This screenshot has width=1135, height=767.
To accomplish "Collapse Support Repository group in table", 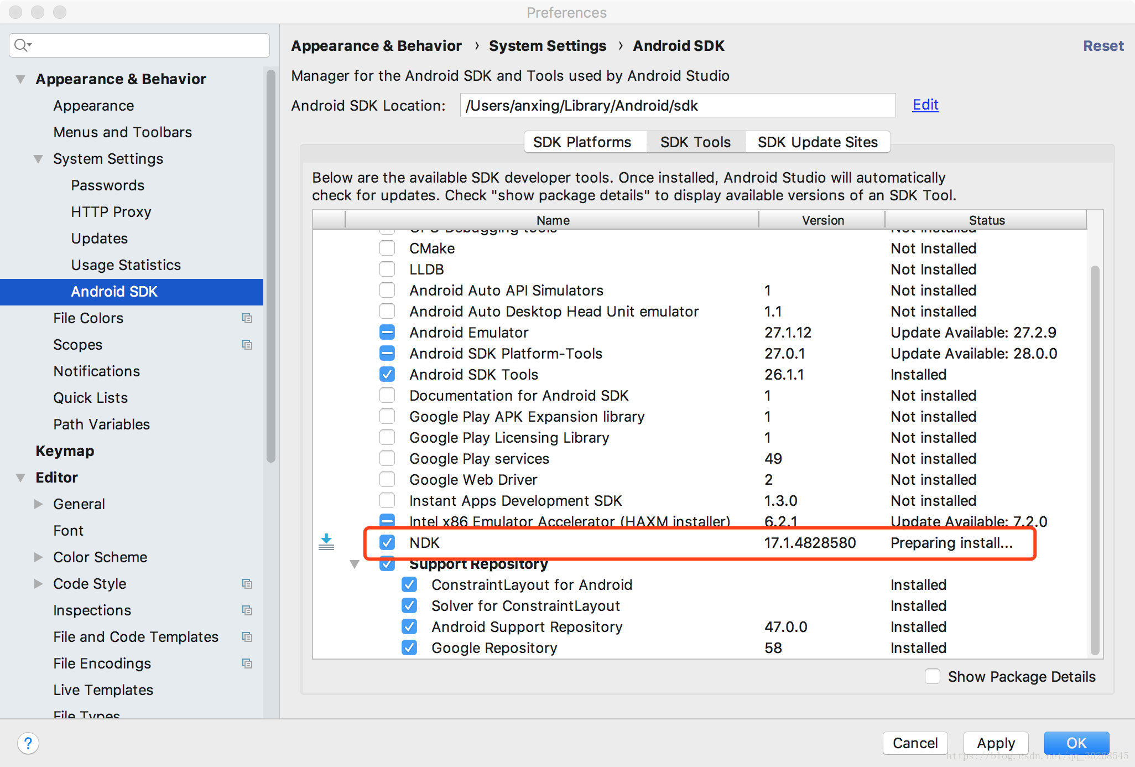I will (355, 564).
